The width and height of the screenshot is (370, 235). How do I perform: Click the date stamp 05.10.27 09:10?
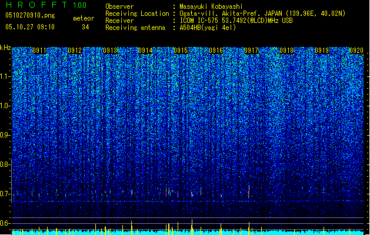pyautogui.click(x=30, y=26)
